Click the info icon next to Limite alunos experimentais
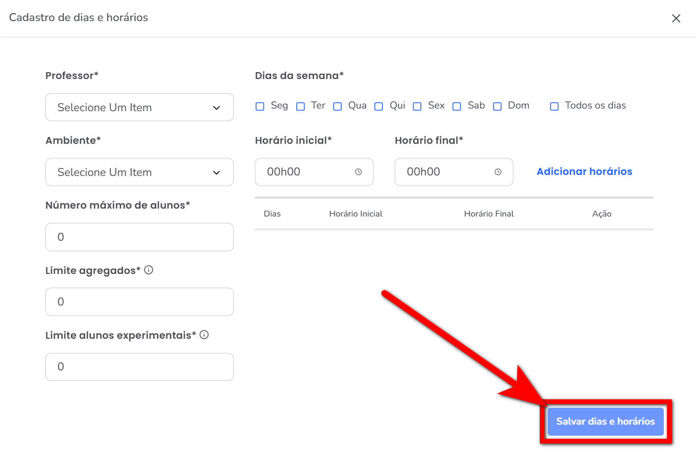Image resolution: width=696 pixels, height=462 pixels. (204, 335)
